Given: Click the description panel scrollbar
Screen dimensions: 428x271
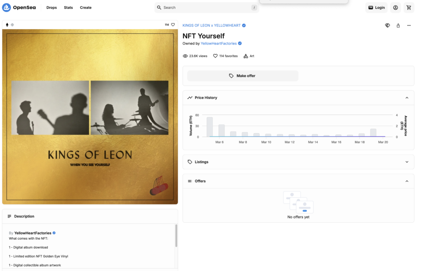Looking at the screenshot, I should point(176,236).
